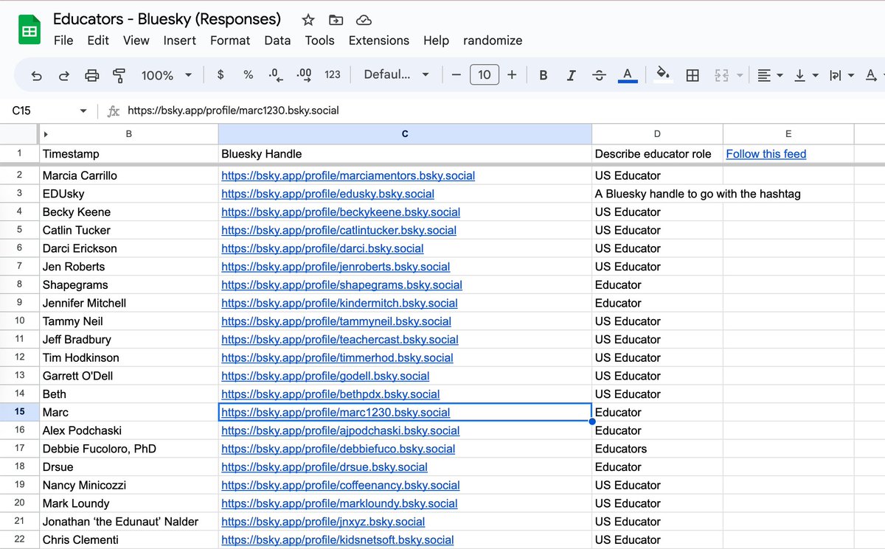Decrease the font size
Viewport: 885px width, 549px height.
click(x=456, y=74)
